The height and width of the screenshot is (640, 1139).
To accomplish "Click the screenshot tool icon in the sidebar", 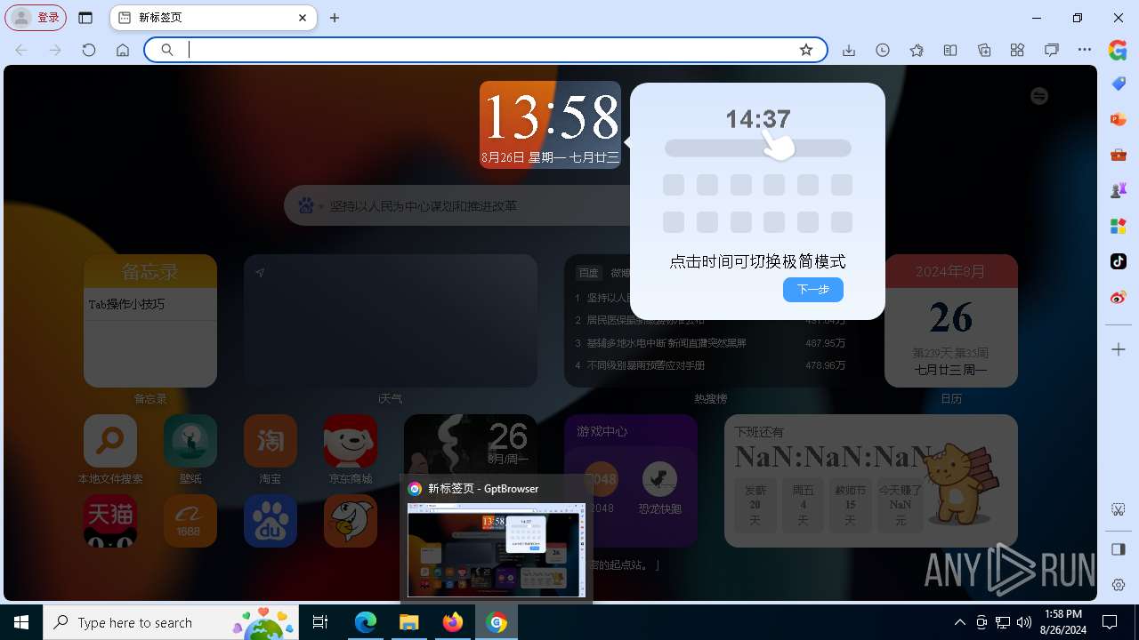I will point(1119,509).
